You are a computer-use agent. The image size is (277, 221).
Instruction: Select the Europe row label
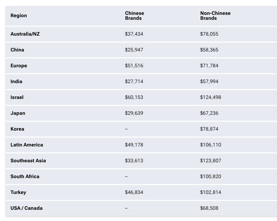(x=19, y=66)
